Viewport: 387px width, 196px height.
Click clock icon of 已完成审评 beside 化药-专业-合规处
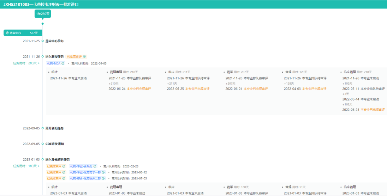point(64,166)
